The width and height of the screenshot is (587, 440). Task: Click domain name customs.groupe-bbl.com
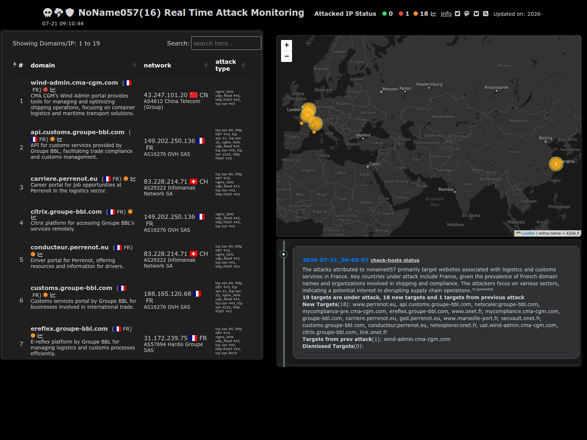click(x=71, y=288)
